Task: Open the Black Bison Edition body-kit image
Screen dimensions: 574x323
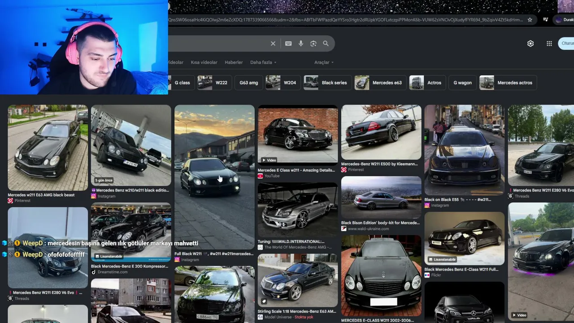Action: click(381, 197)
